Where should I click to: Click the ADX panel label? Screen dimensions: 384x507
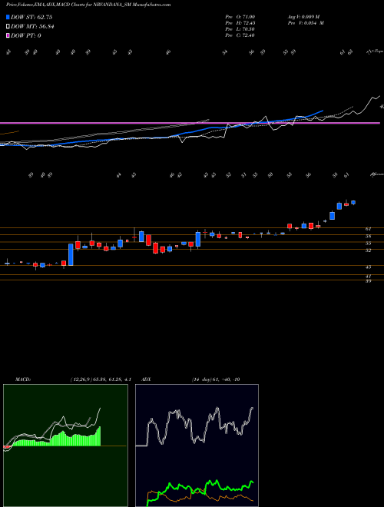[146, 379]
